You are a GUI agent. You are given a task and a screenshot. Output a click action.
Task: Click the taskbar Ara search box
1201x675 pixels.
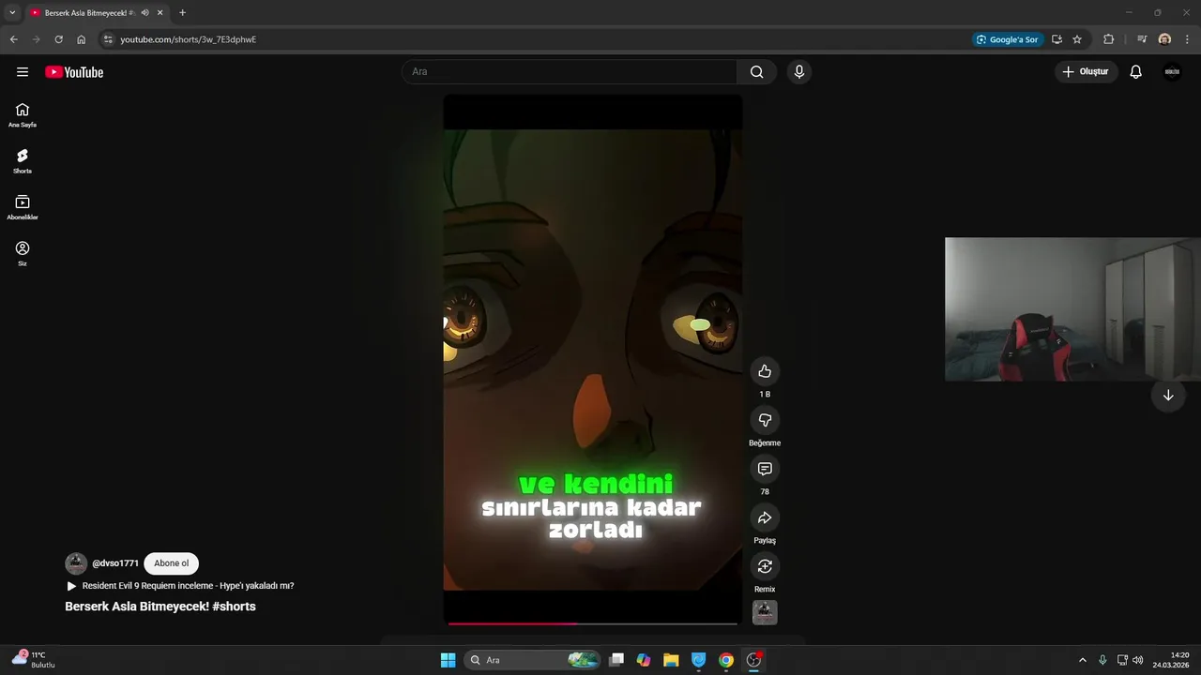[x=532, y=660]
